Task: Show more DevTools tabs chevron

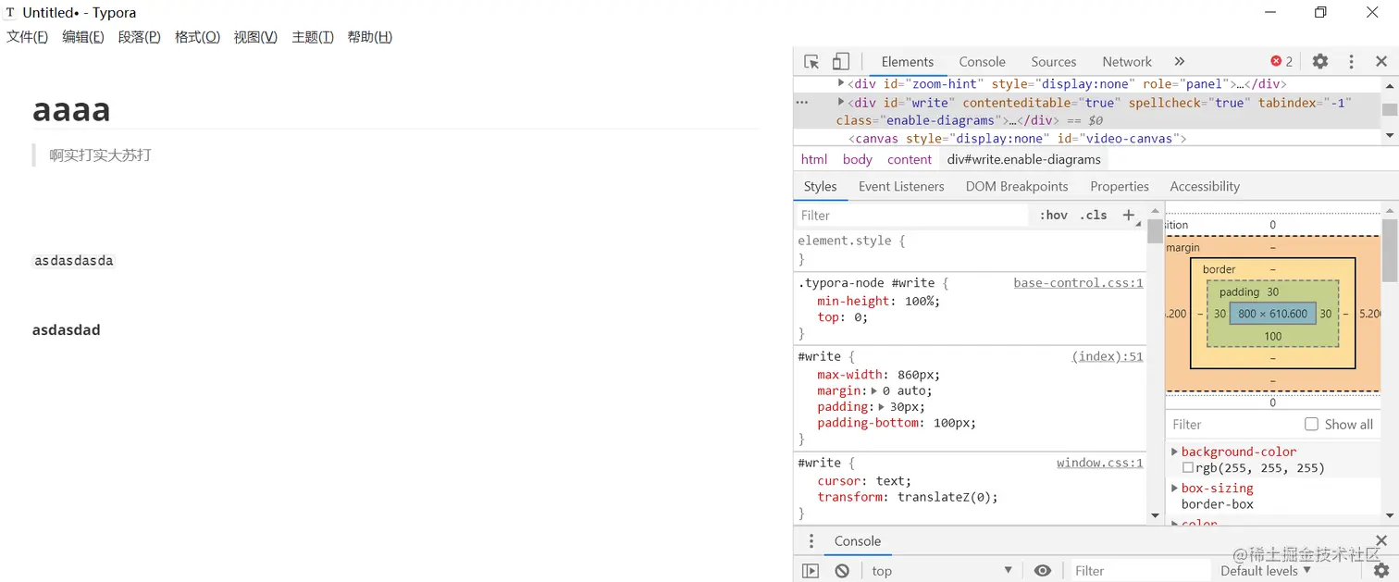Action: tap(1180, 61)
